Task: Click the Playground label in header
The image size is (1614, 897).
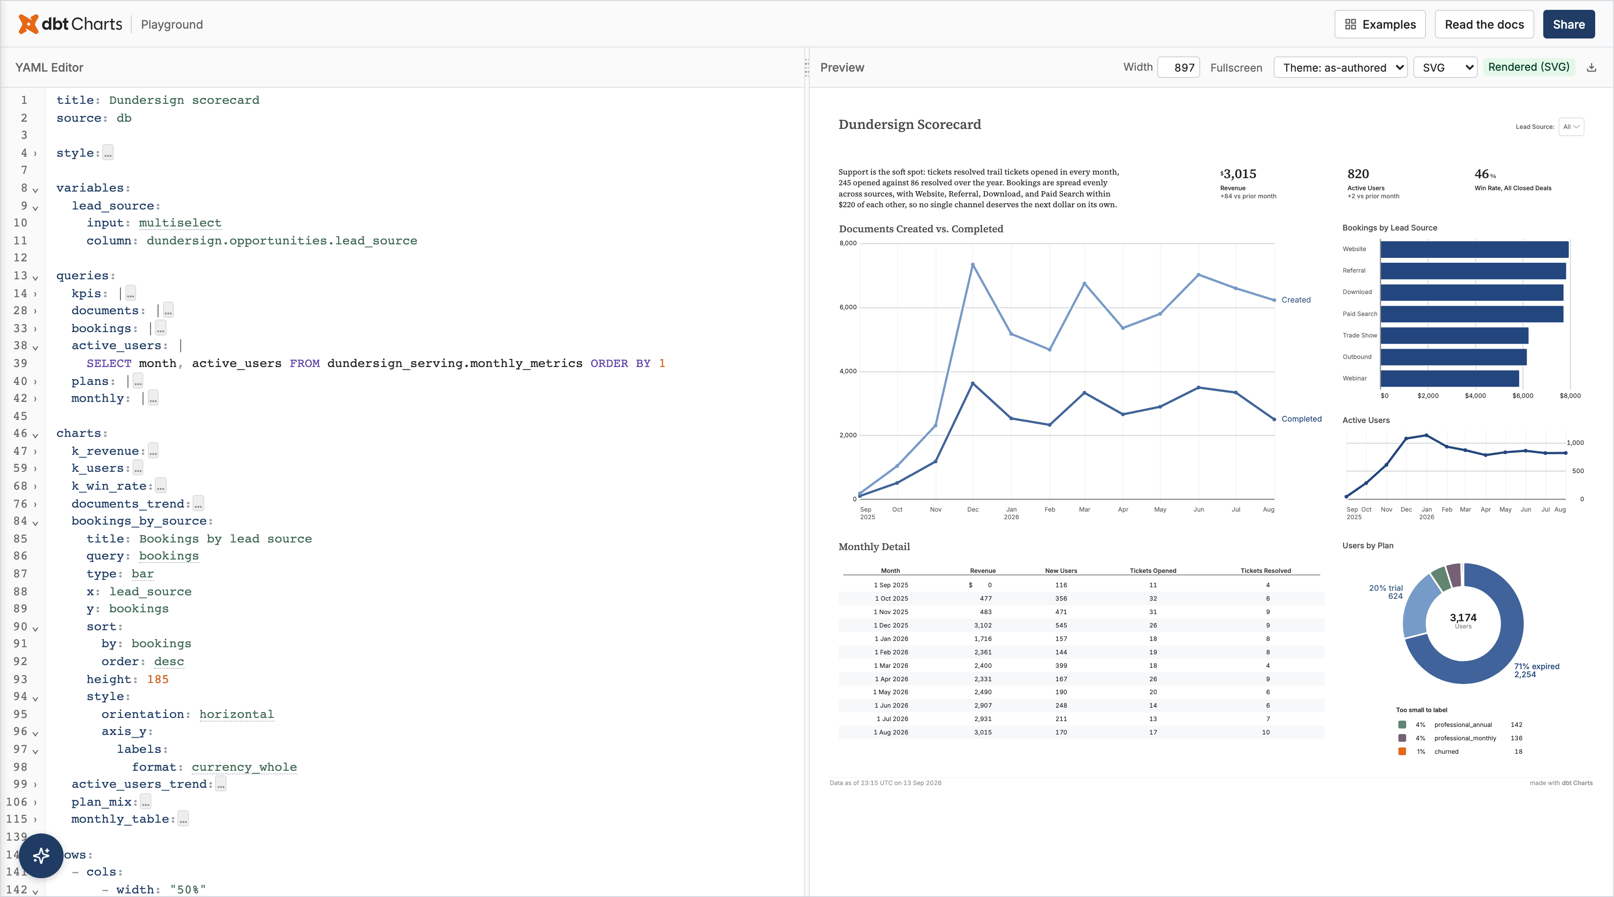Action: point(172,25)
